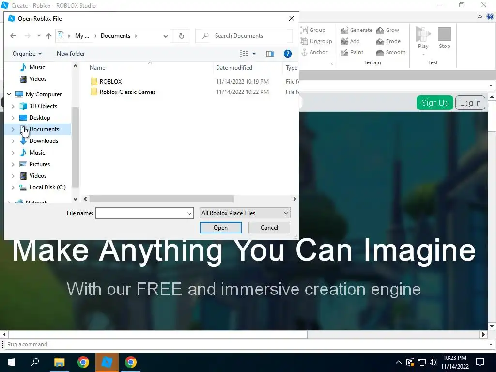This screenshot has width=496, height=372.
Task: Collapse the ribbon with the caret icon
Action: point(480,16)
